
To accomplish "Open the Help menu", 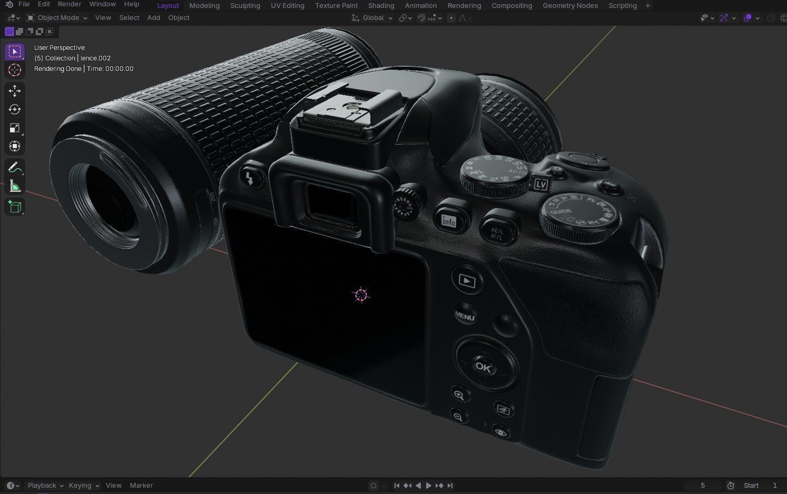I will tap(132, 5).
